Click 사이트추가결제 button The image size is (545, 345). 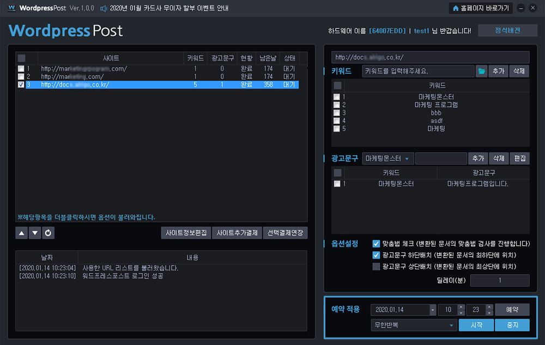click(237, 233)
